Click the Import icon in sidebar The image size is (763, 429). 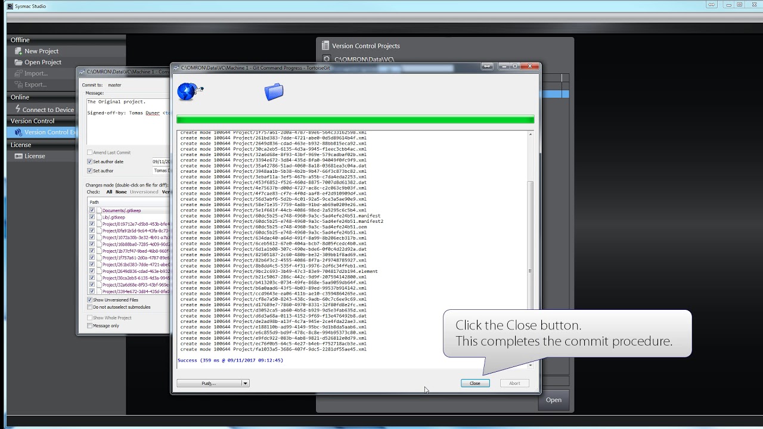click(18, 73)
